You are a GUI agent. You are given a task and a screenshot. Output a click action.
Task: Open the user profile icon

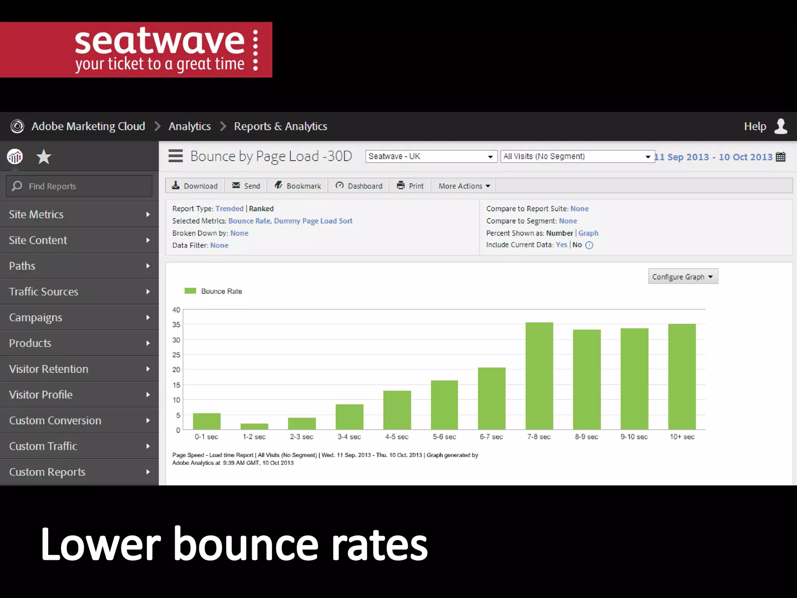pos(781,126)
